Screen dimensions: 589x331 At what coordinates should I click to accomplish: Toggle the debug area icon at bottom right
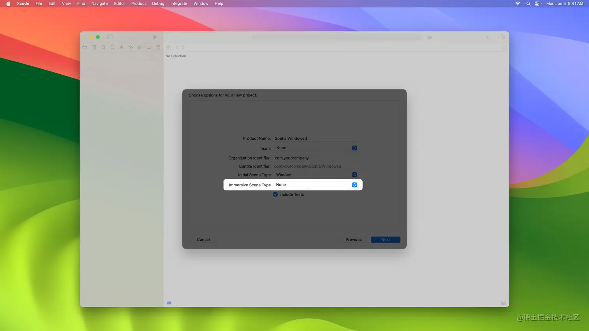tap(503, 303)
